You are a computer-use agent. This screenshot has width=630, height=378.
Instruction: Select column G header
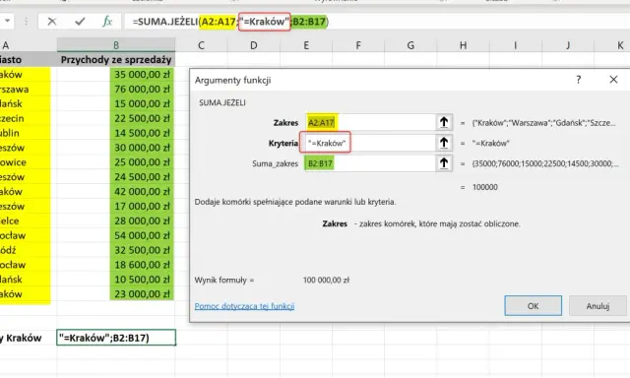(410, 45)
